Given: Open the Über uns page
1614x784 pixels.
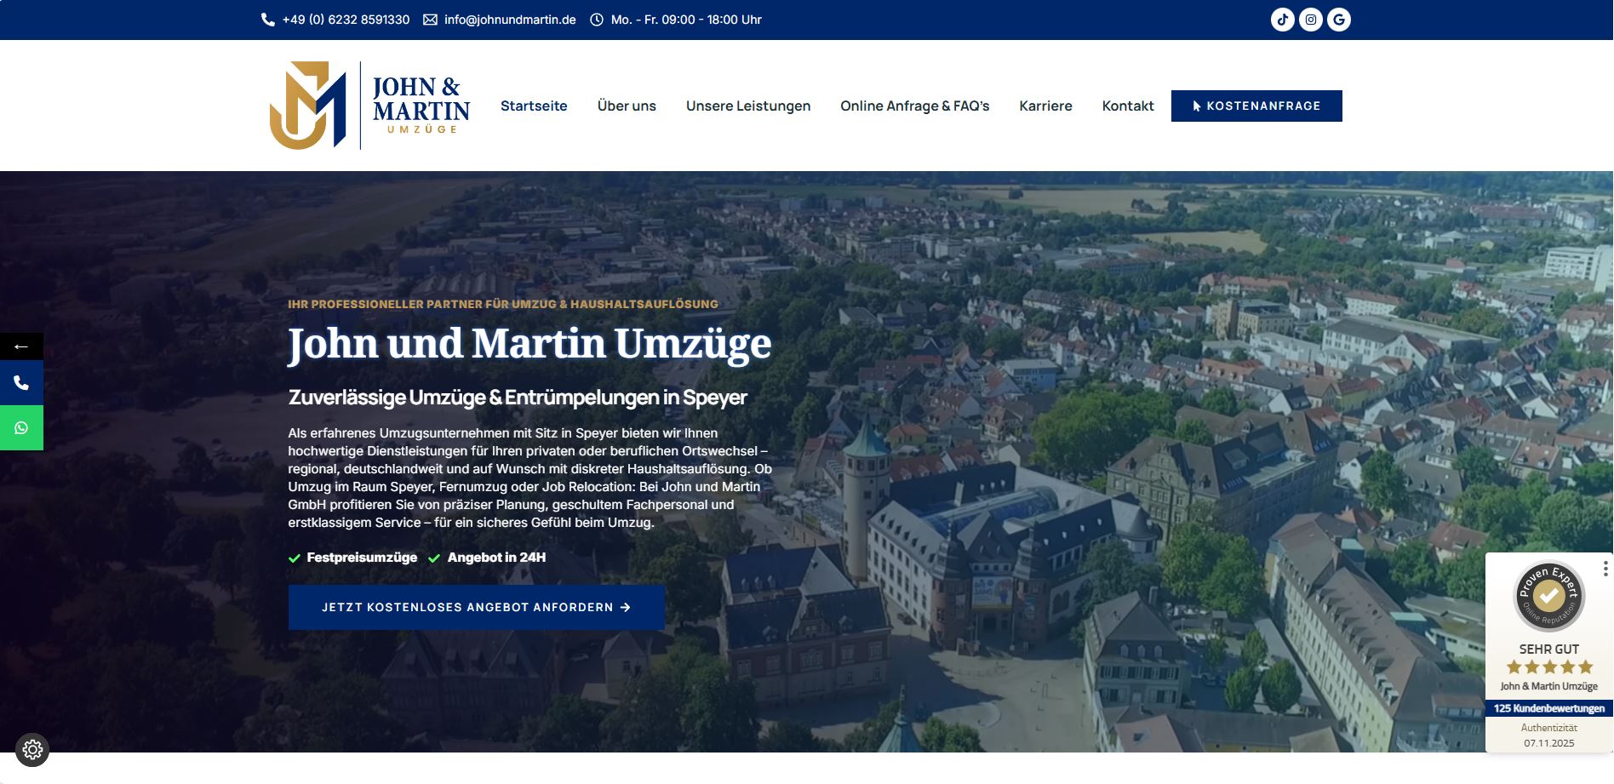Looking at the screenshot, I should coord(627,106).
